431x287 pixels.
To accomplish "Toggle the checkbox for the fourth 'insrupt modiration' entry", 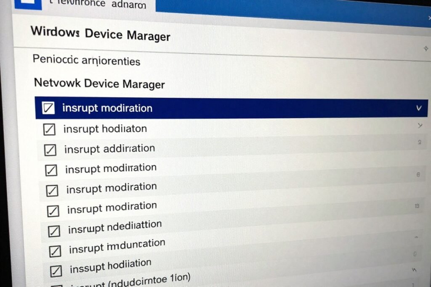I will click(51, 170).
